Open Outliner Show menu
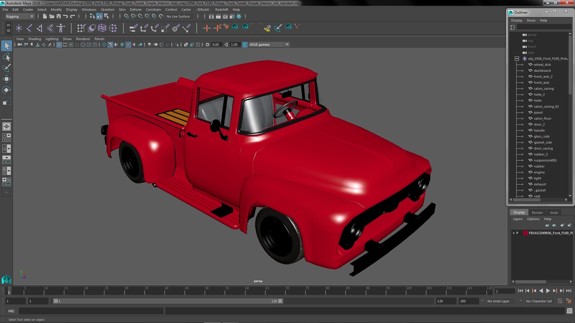Image resolution: width=575 pixels, height=323 pixels. pos(531,20)
